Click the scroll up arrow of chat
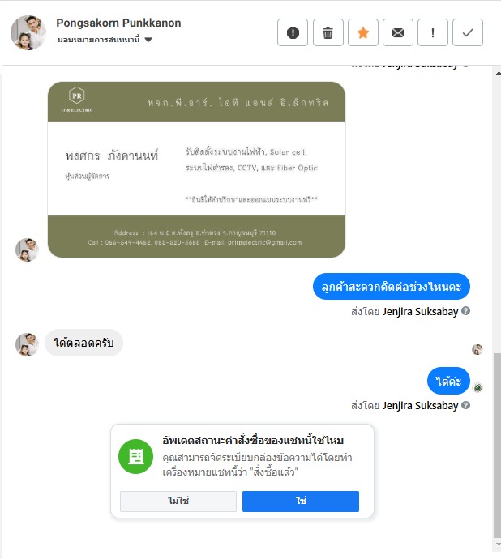 point(498,73)
